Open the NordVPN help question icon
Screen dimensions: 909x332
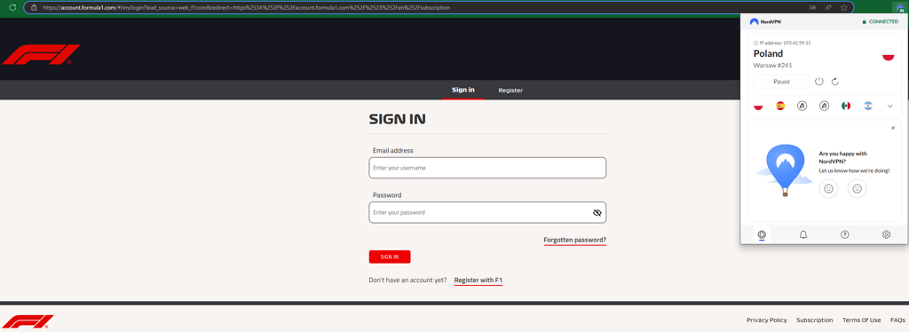[845, 234]
